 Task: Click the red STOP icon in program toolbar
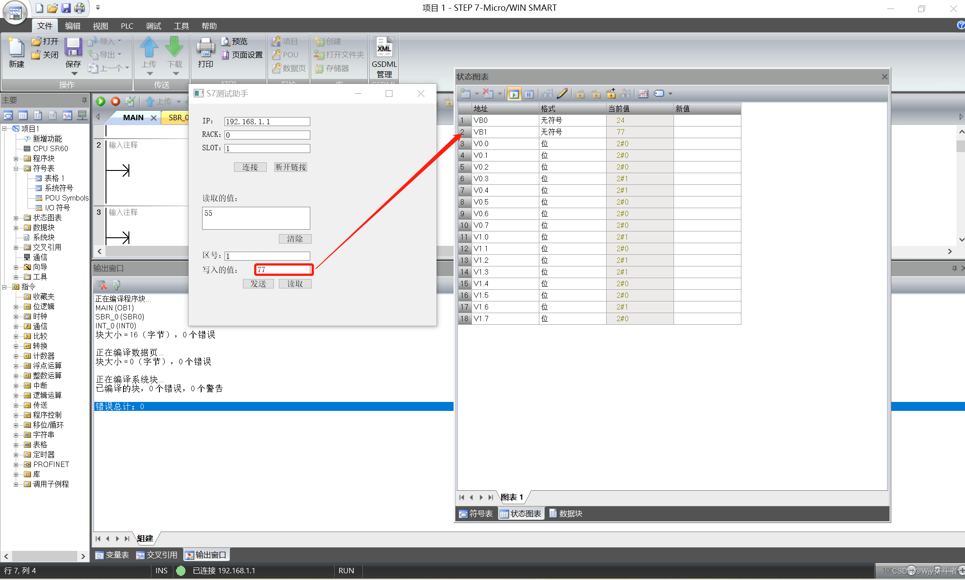pyautogui.click(x=115, y=101)
